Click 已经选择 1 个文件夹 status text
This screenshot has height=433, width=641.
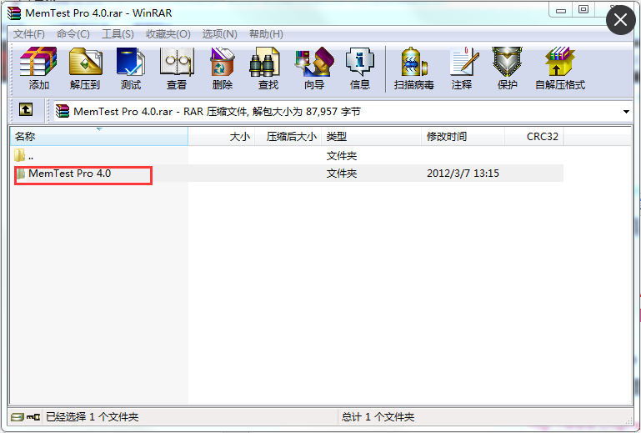92,417
